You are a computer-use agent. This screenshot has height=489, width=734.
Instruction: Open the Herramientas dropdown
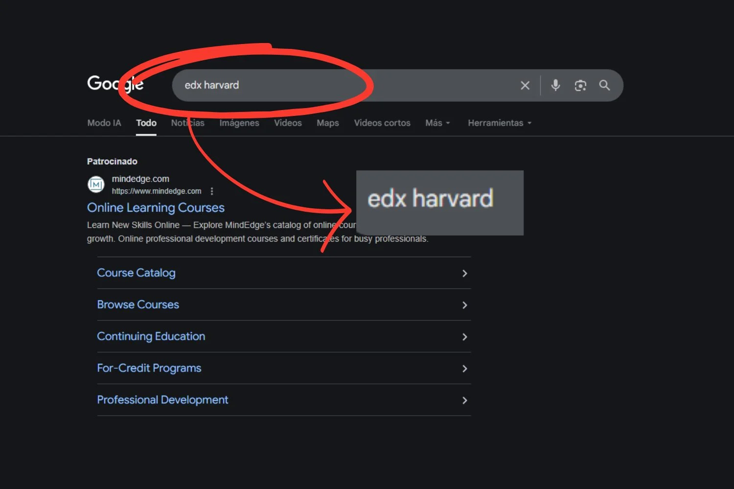(x=499, y=123)
